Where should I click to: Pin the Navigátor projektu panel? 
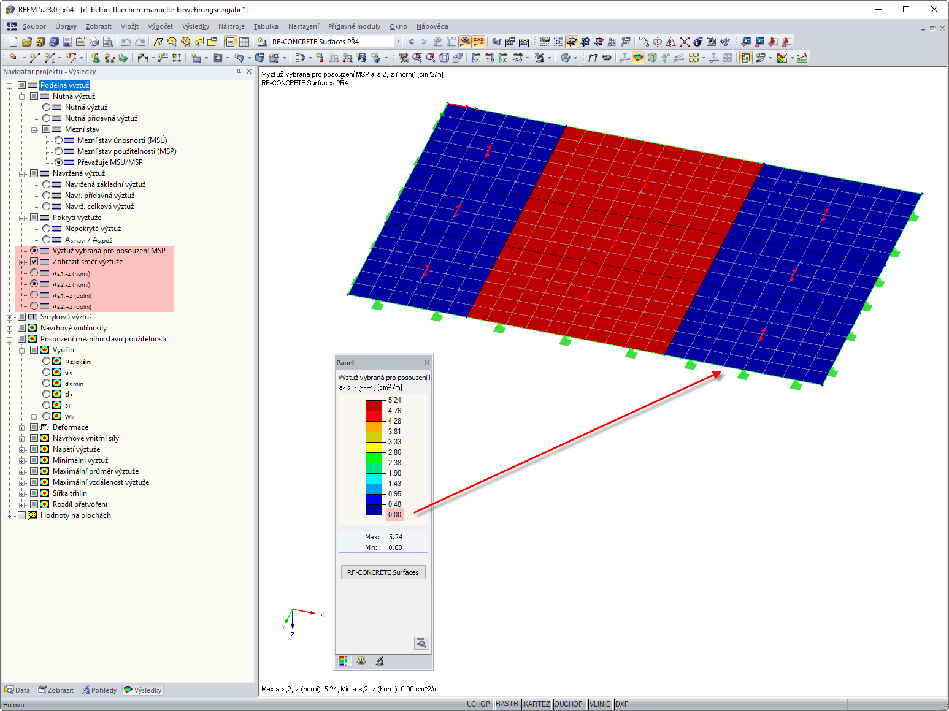(239, 72)
